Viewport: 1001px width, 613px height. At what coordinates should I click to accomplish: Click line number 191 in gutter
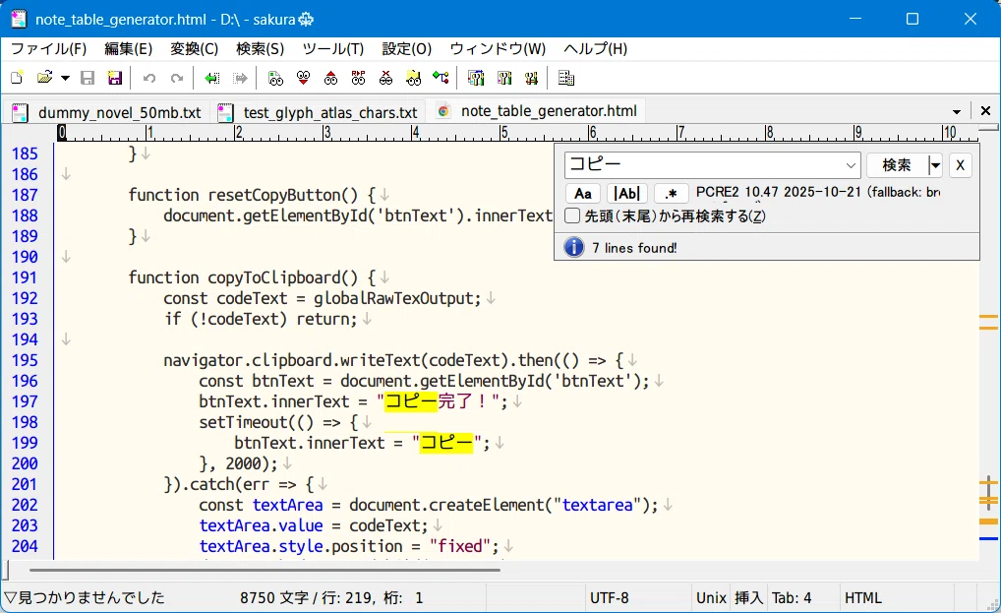[25, 277]
